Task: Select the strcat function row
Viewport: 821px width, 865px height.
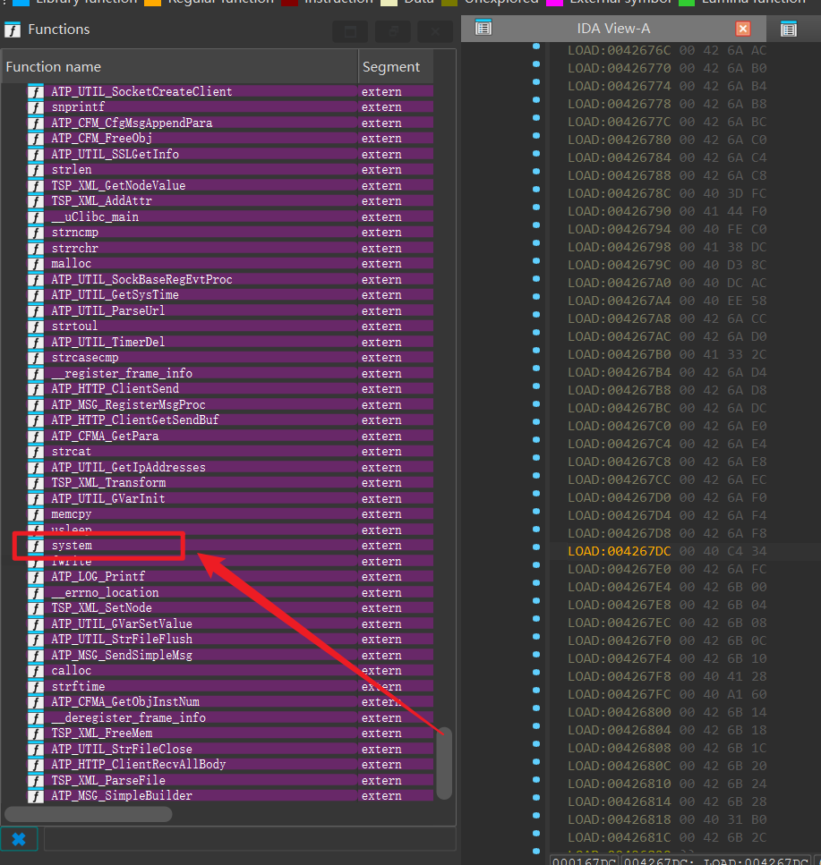Action: pos(73,452)
